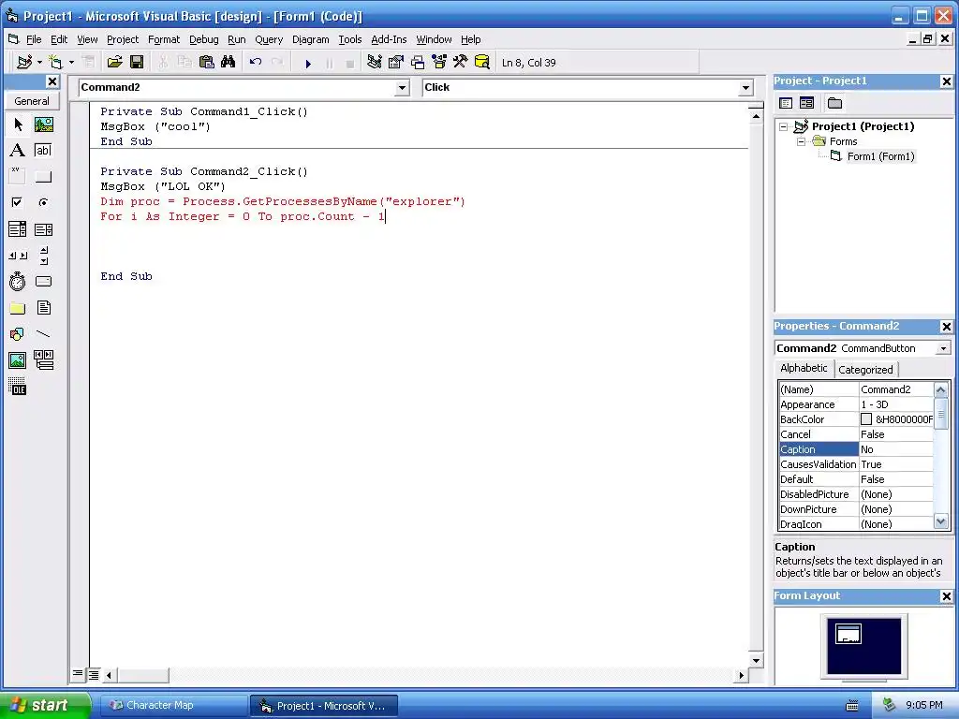Screen dimensions: 959x719
Task: Select the PictureBox control tool
Action: (43, 125)
